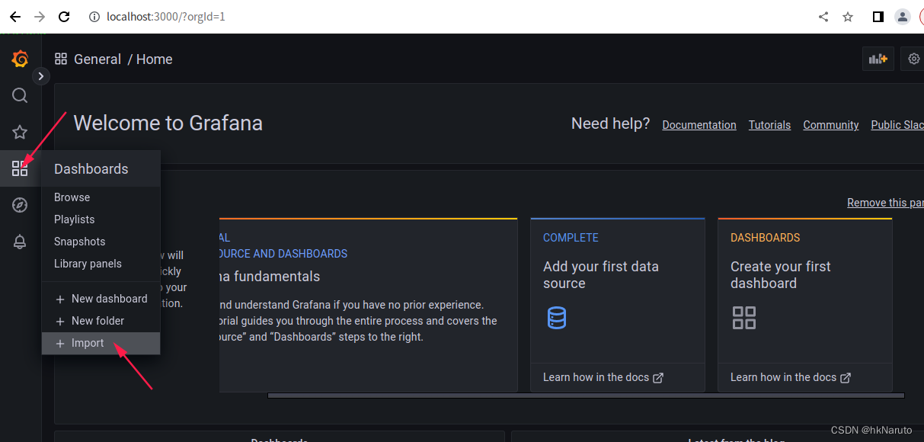Click the Grafana logo icon
Viewport: 924px width, 442px height.
point(21,59)
